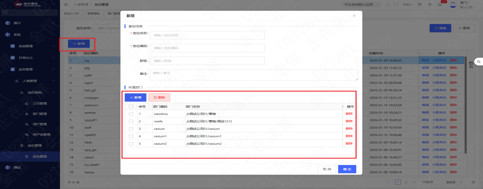Click the fullscreen toggle icon in header
This screenshot has width=483, height=189.
396,5
